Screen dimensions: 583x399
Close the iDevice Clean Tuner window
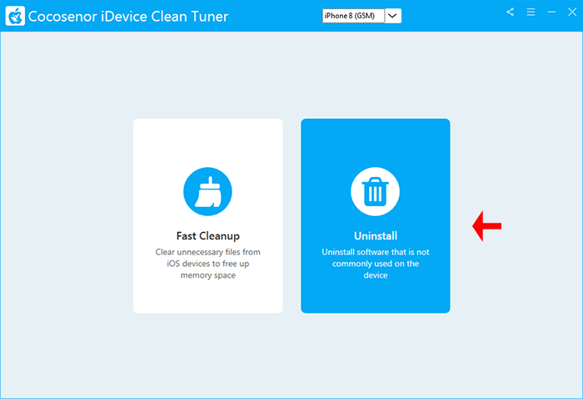(572, 12)
